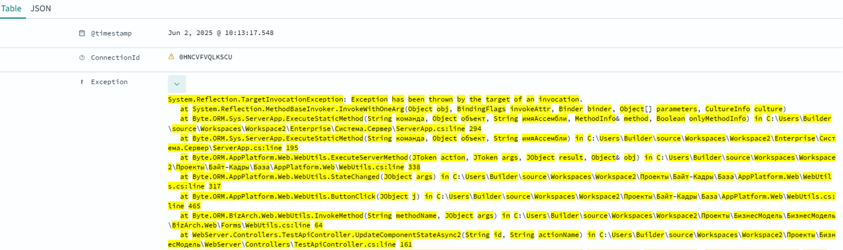Click the Exception field name

109,82
